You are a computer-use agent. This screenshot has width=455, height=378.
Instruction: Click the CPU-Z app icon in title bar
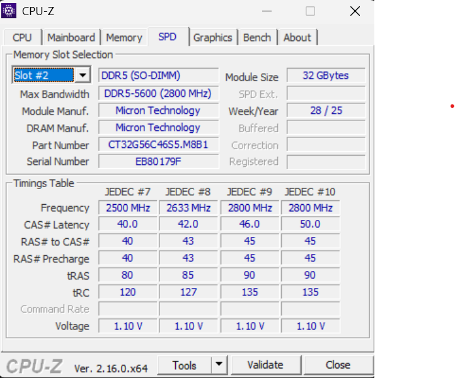click(9, 11)
